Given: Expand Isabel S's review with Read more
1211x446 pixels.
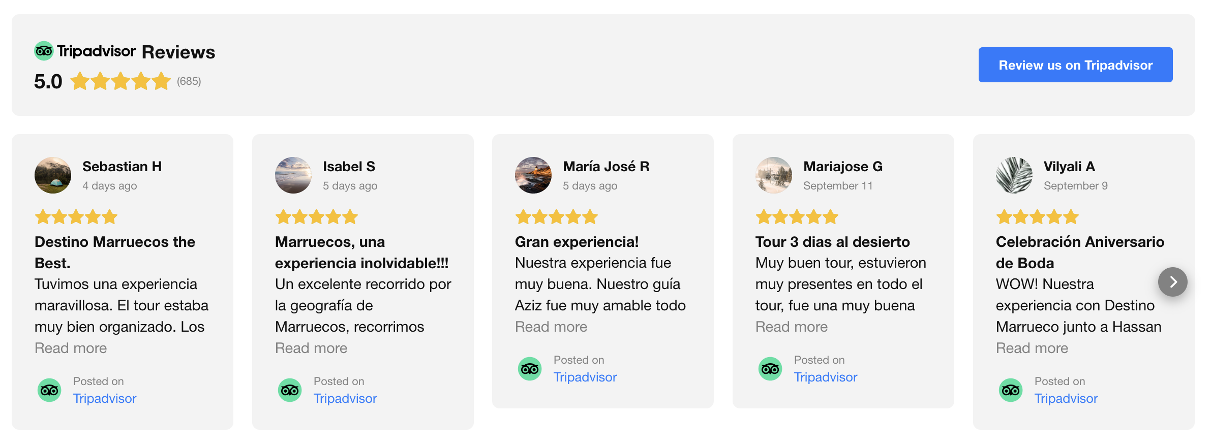Looking at the screenshot, I should click(311, 348).
